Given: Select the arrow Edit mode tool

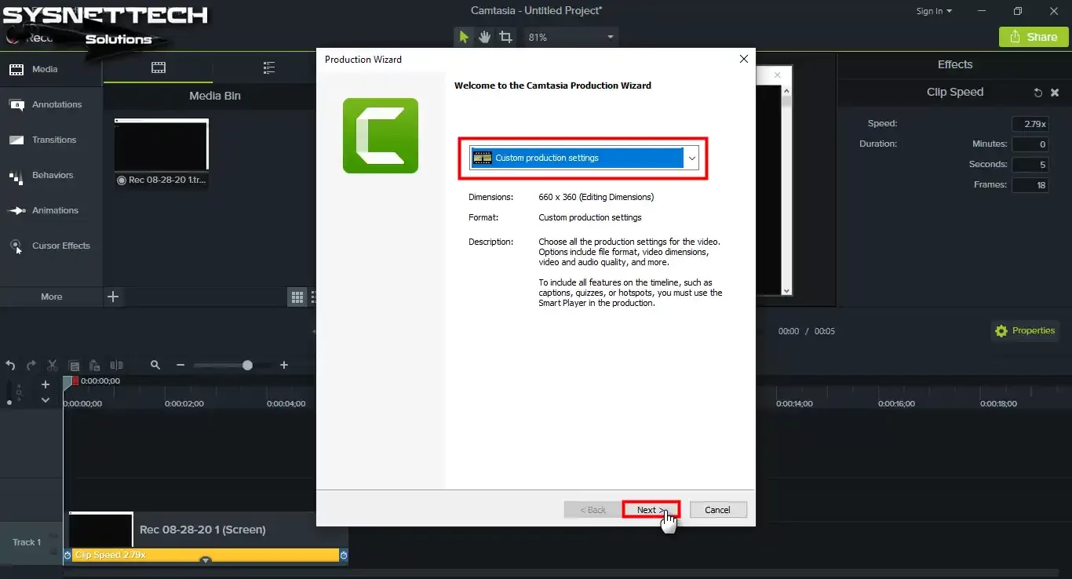Looking at the screenshot, I should [464, 37].
